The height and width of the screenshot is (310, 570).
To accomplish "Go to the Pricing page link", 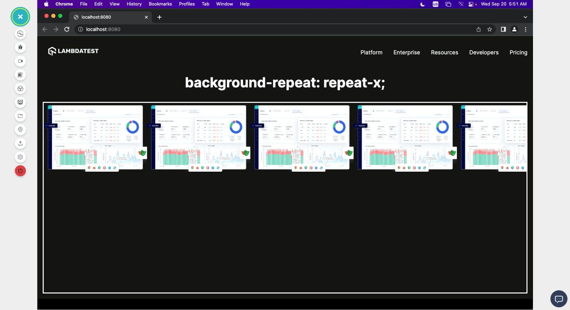I will (518, 52).
